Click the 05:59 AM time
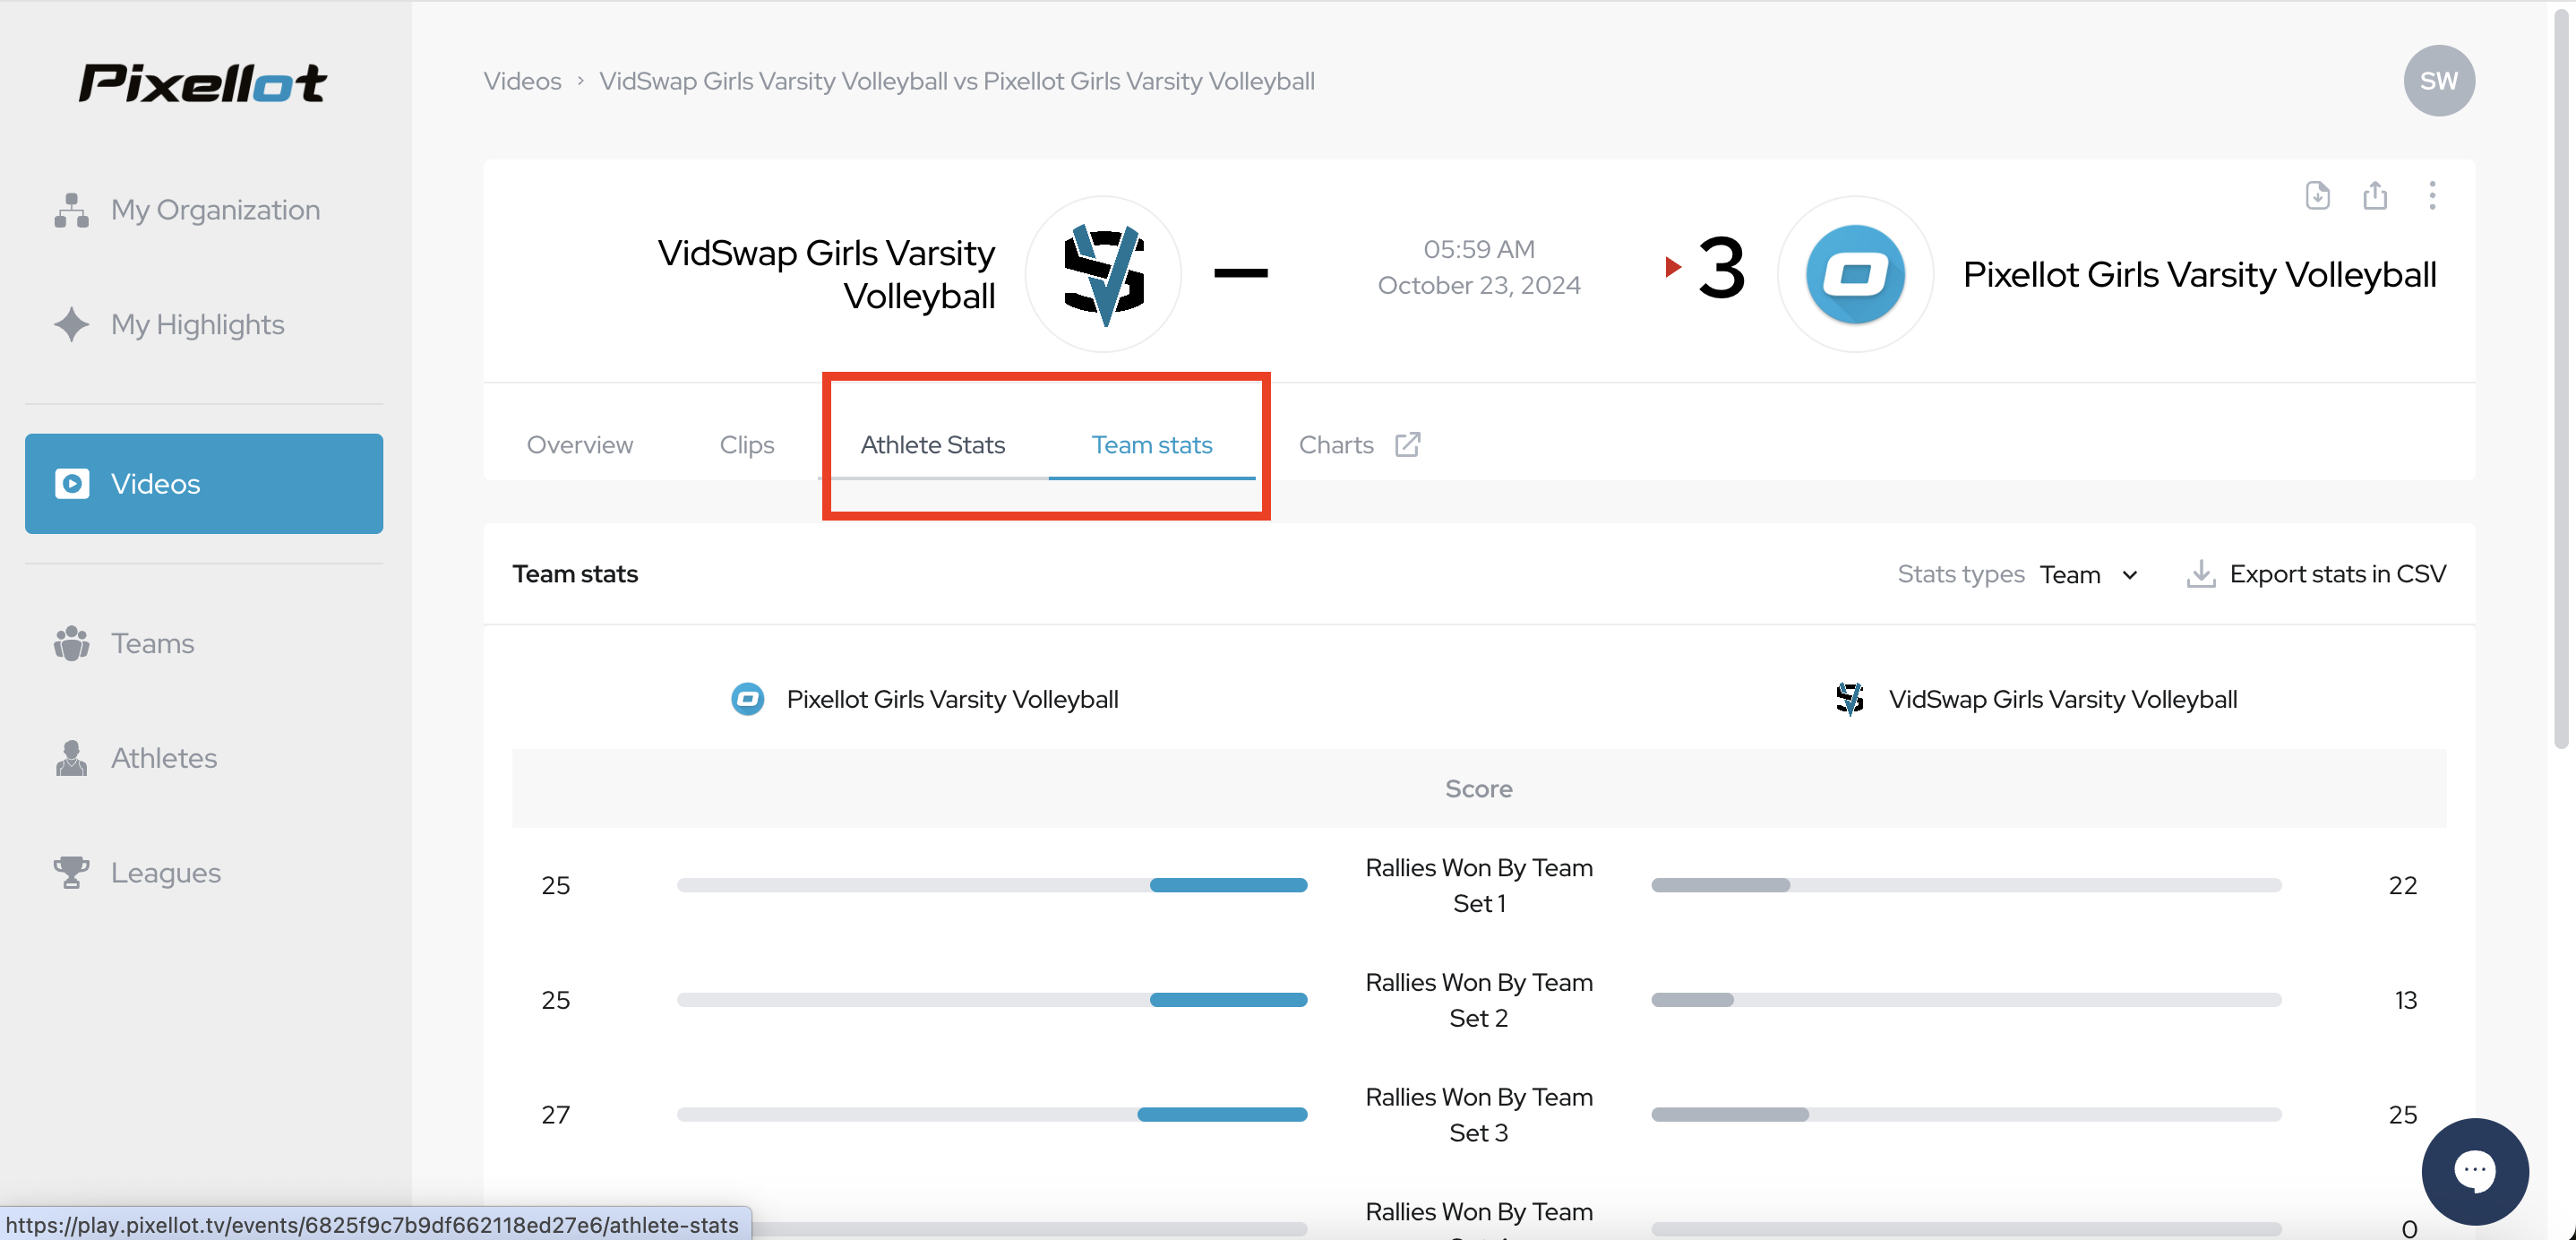2576x1240 pixels. tap(1478, 249)
